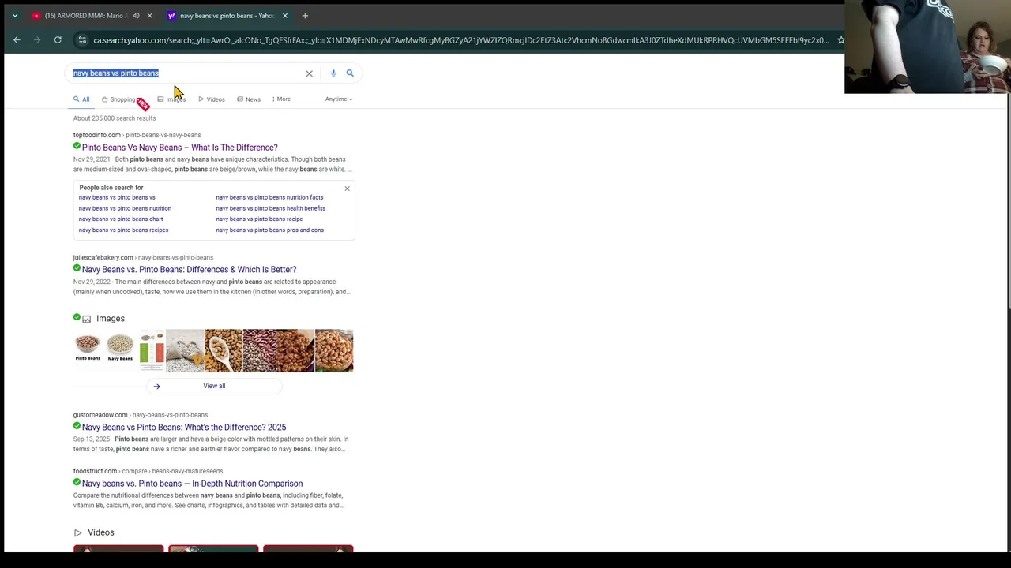1011x568 pixels.
Task: Search navy beans vs pinto beans chart
Action: click(x=121, y=219)
